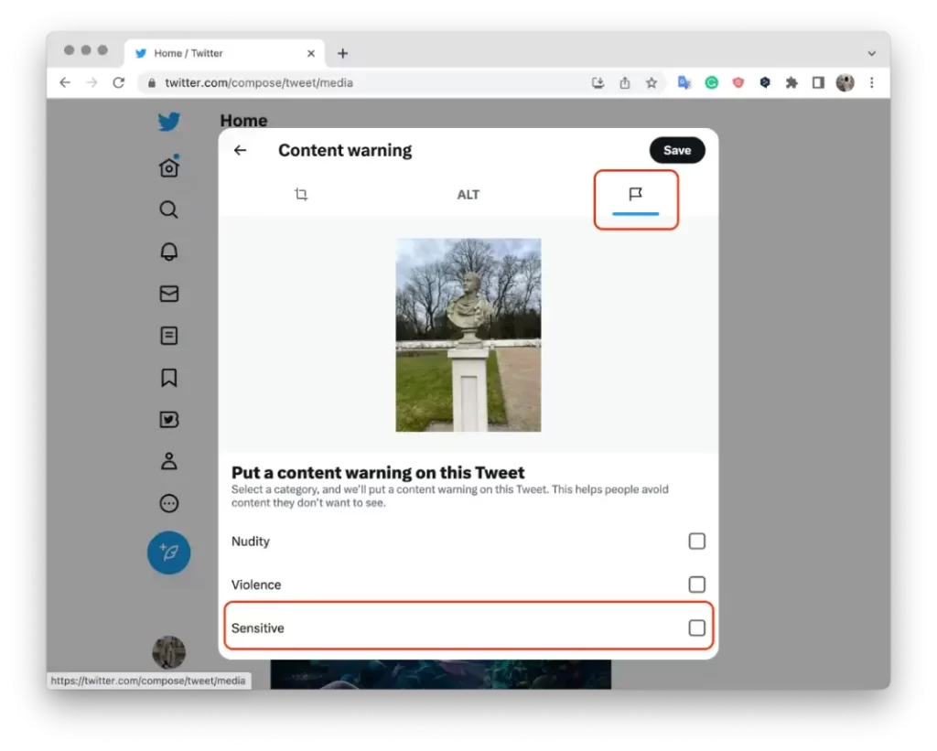
Task: Check the Nudity checkbox
Action: (696, 542)
